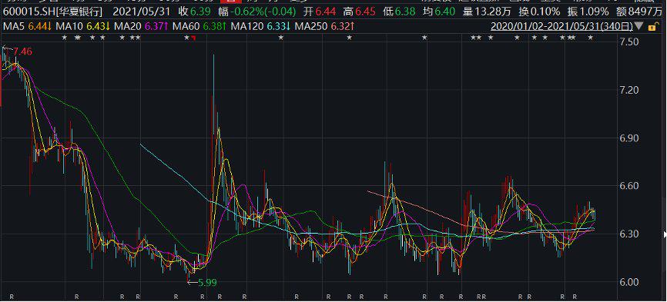
Task: Click the red flag marker above the chart
Action: click(x=193, y=38)
